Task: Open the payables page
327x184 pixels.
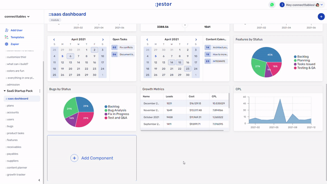Action: click(x=12, y=154)
